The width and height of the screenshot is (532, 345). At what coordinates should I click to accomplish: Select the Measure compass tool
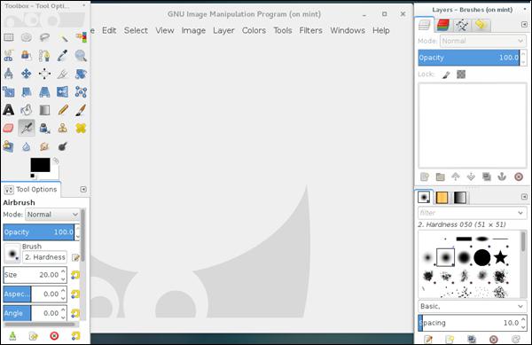click(9, 74)
